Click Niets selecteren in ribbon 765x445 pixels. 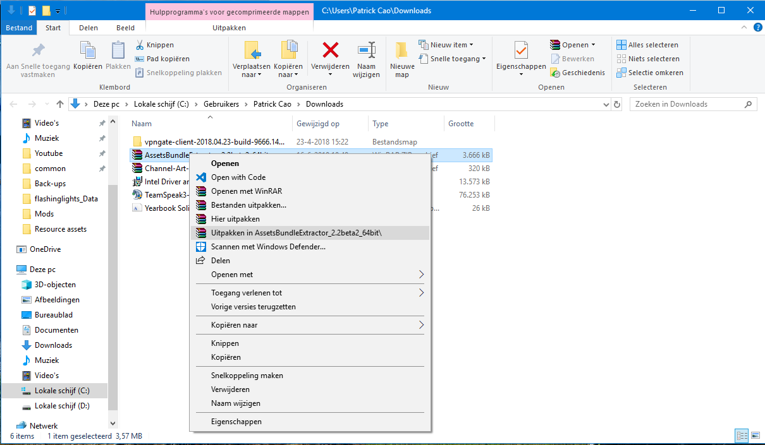[x=648, y=59]
